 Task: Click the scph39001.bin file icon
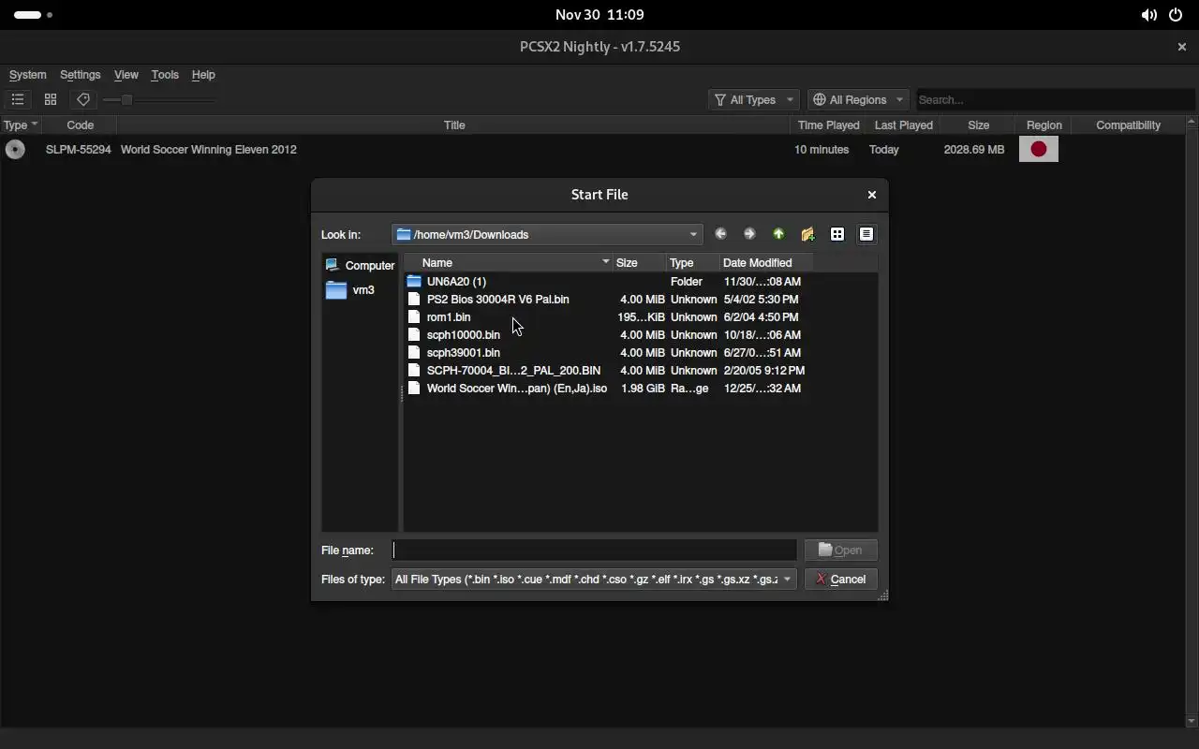(414, 353)
